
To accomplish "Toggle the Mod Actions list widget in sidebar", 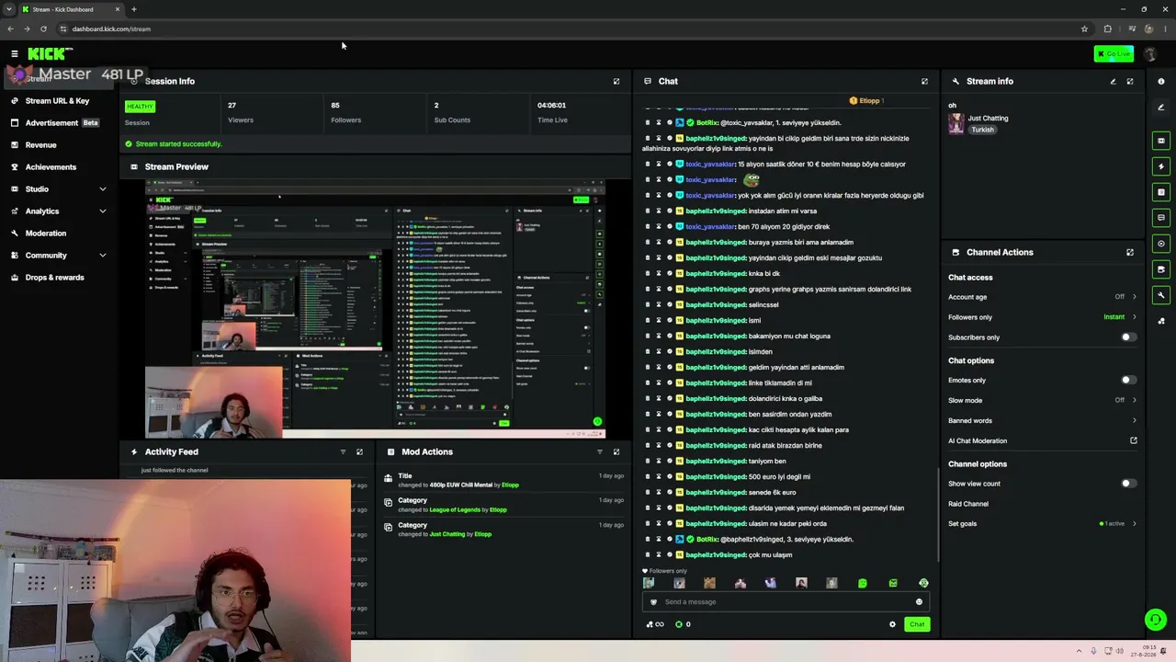I will pos(1161,192).
